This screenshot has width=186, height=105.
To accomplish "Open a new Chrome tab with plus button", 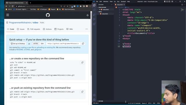I will [30, 3].
